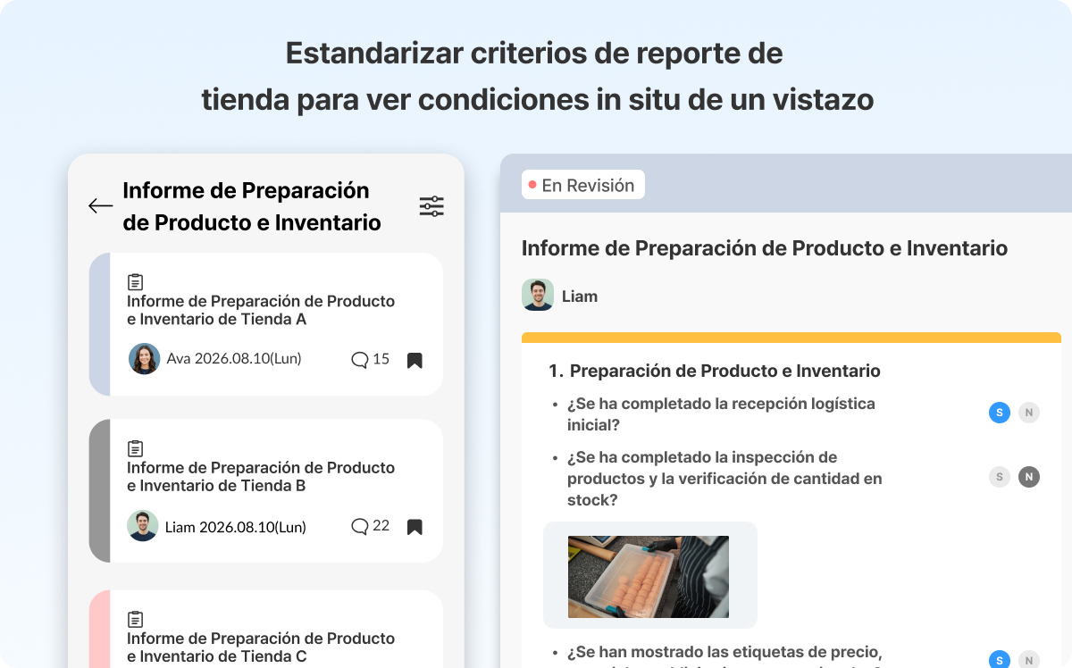The width and height of the screenshot is (1072, 668).
Task: Select S for inspección de productos question
Action: [1000, 477]
